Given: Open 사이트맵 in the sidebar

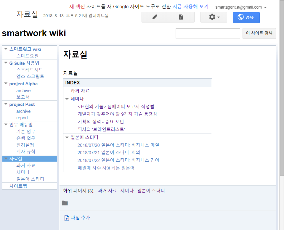Looking at the screenshot, I should (18, 186).
